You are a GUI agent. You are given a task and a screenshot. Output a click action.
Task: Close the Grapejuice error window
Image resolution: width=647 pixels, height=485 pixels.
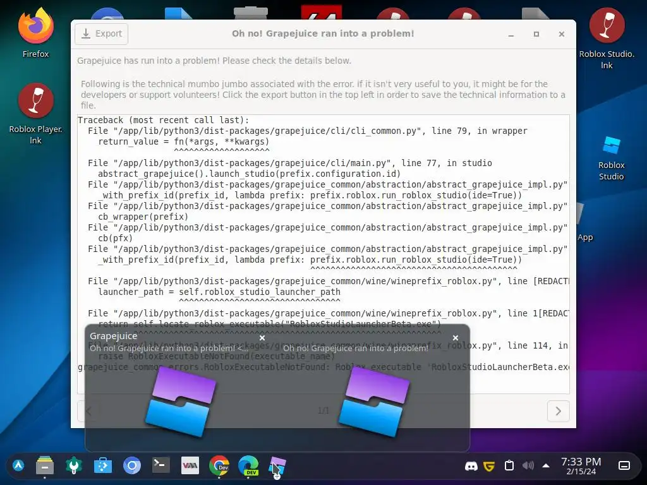click(562, 34)
